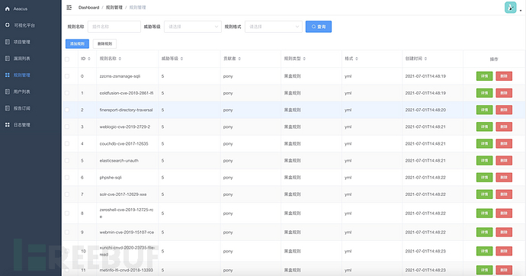Check the elasticsearch-unauth row checkbox
Screen dimensions: 526x276
(67, 161)
